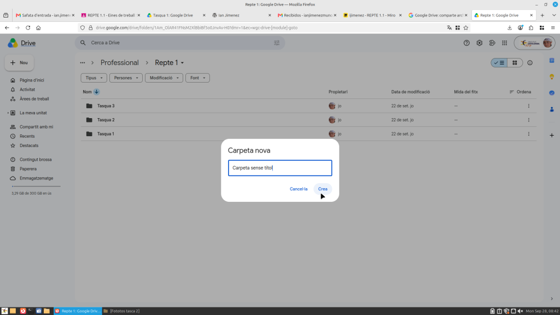Open the Drive help icon
The width and height of the screenshot is (560, 315).
point(466,43)
